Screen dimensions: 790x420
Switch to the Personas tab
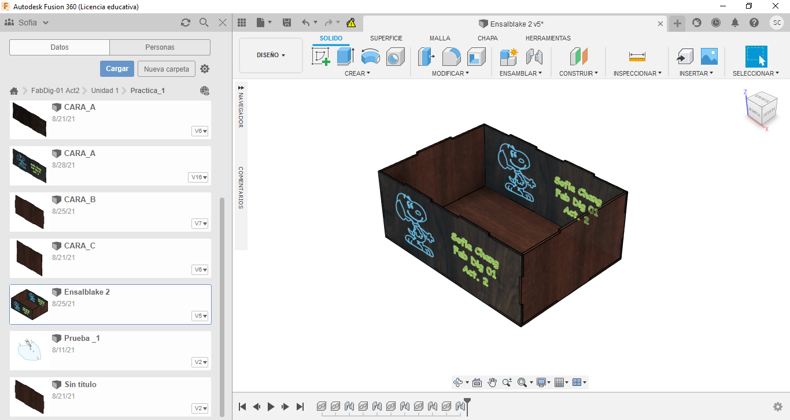(160, 47)
